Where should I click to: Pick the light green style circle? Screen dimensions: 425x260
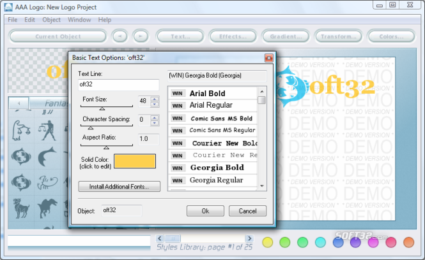coord(285,242)
